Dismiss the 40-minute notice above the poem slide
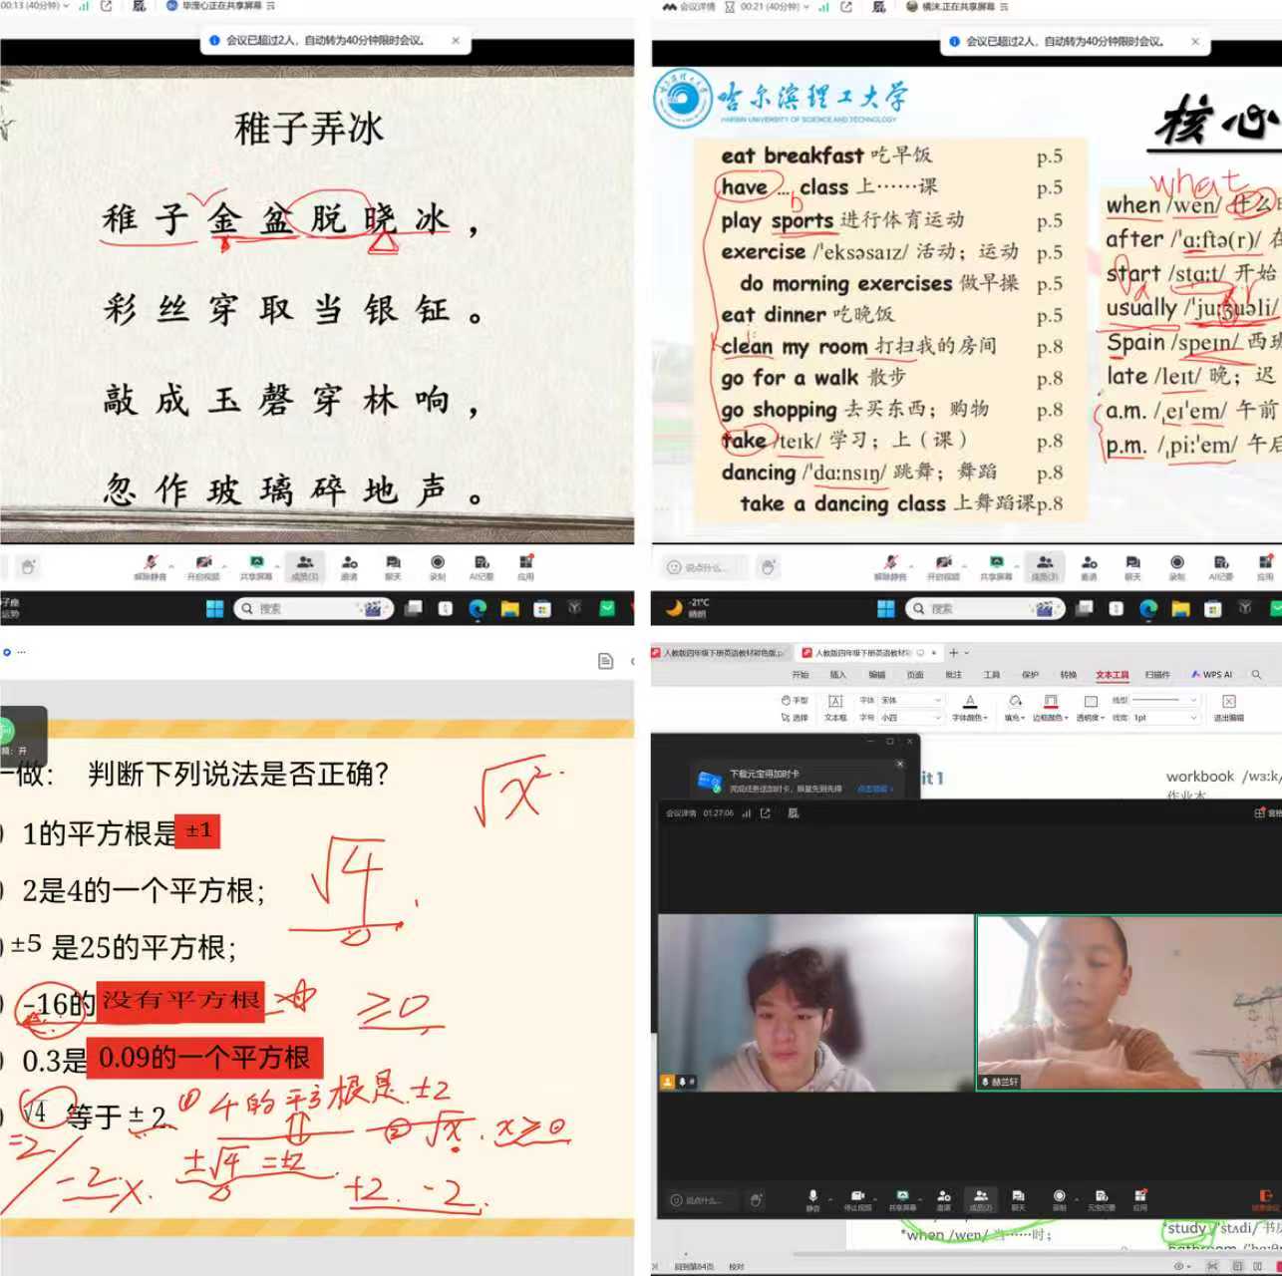Viewport: 1282px width, 1276px height. click(456, 41)
